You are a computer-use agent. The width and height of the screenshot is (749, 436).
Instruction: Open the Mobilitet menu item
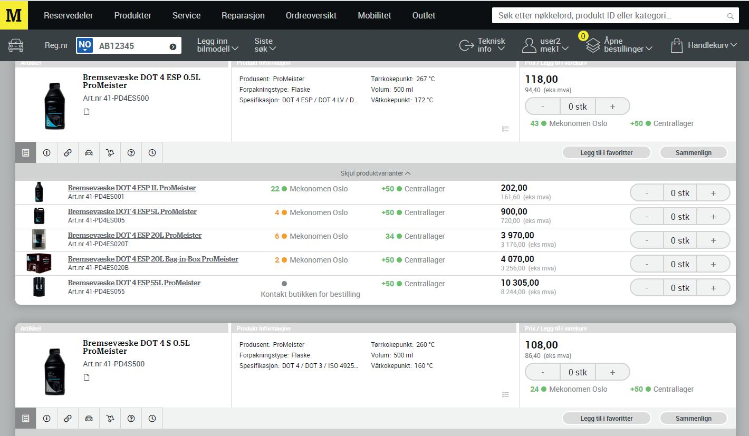(x=374, y=15)
